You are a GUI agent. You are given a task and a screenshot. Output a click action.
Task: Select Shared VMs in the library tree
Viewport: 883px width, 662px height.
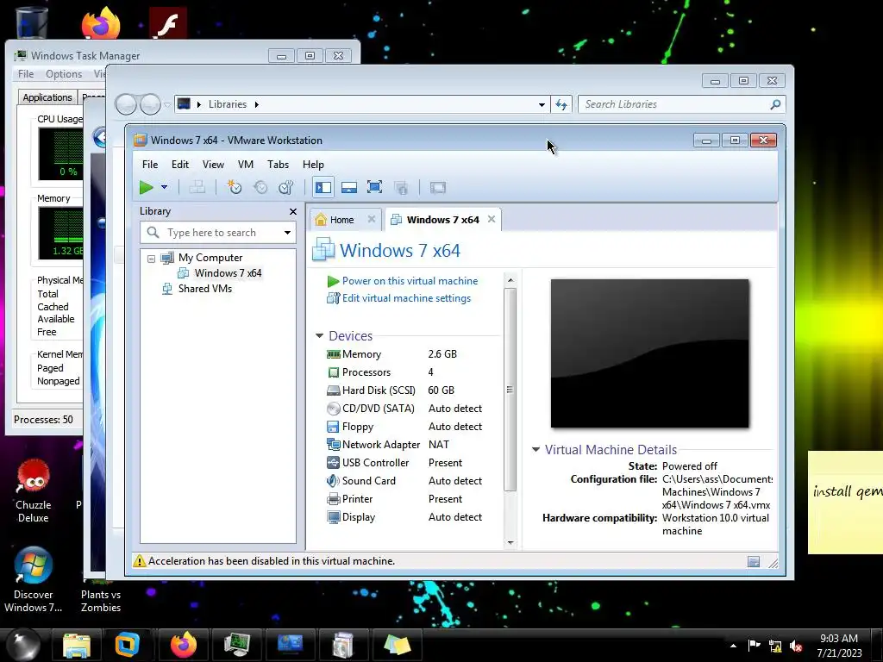(x=204, y=289)
